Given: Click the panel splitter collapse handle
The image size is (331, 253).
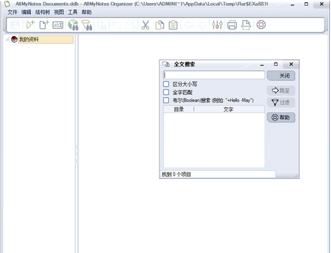Looking at the screenshot, I should pyautogui.click(x=76, y=154).
